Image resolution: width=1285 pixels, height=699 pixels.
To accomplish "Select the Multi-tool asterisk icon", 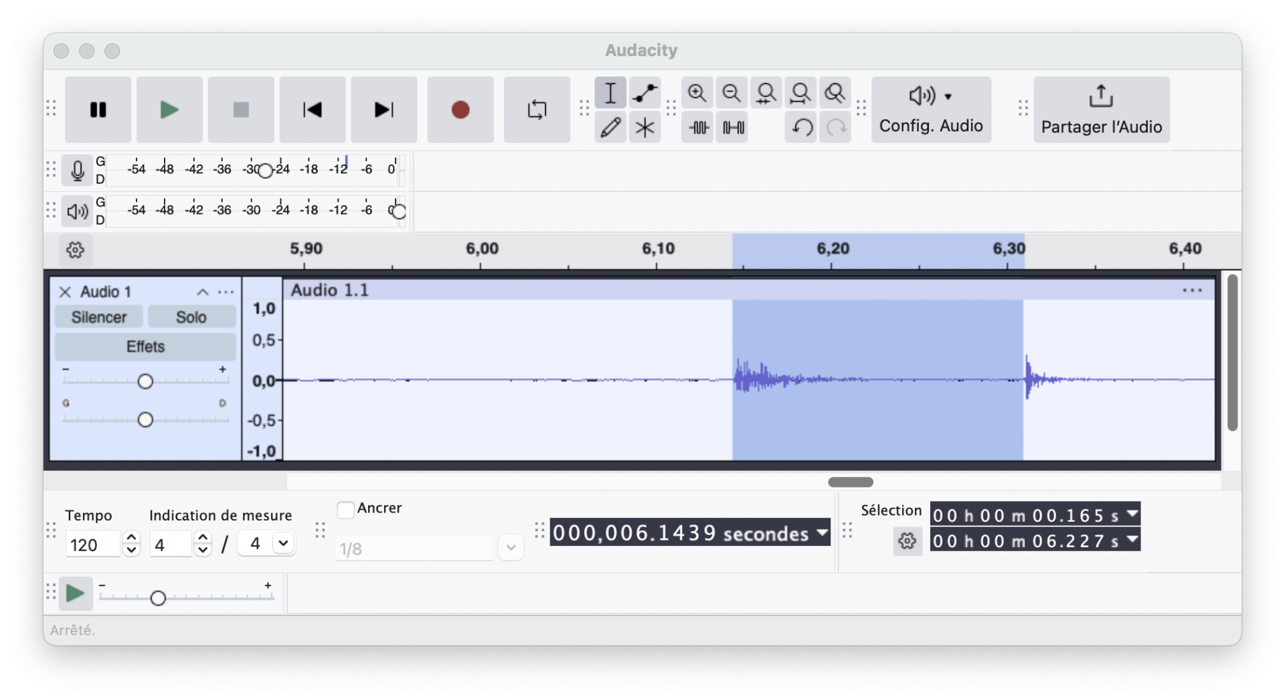I will click(x=645, y=127).
